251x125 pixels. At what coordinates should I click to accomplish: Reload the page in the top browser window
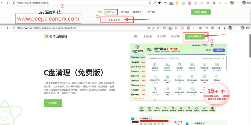[x=8, y=3]
